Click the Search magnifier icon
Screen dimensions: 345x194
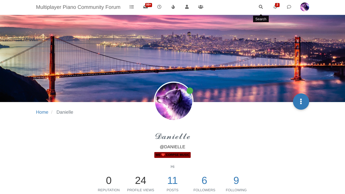click(261, 7)
